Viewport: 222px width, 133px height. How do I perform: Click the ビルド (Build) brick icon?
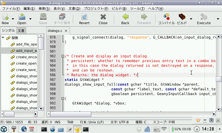pyautogui.click(x=182, y=17)
